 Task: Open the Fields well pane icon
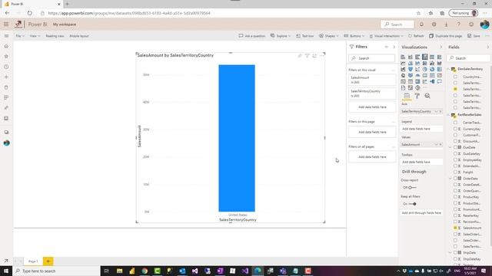coord(407,96)
